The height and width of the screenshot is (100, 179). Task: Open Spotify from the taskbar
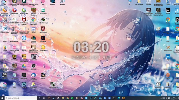tap(72, 98)
